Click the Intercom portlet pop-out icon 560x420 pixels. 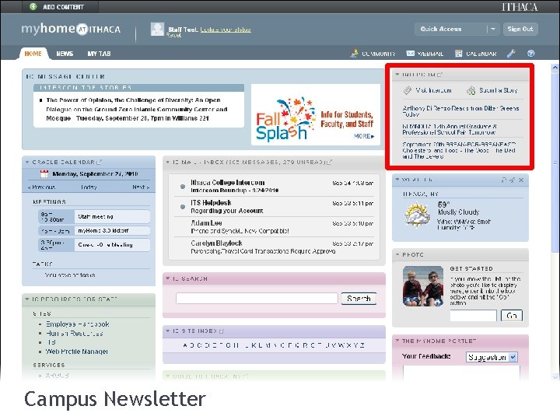[x=440, y=75]
